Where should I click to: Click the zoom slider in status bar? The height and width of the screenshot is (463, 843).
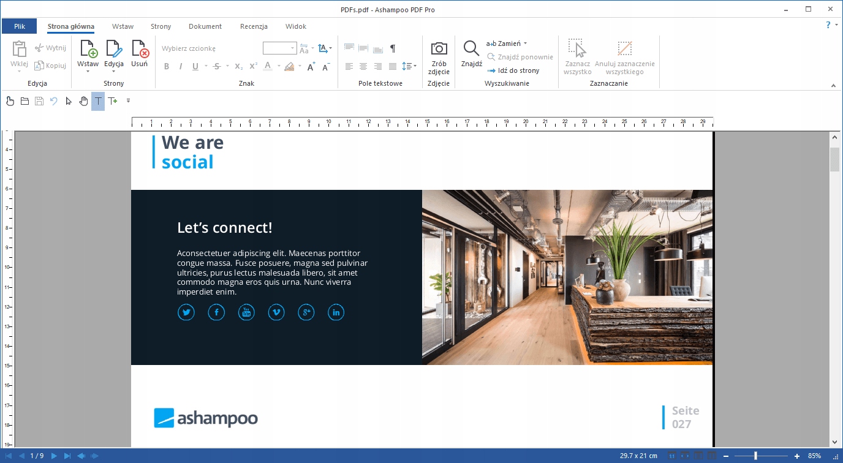coord(761,456)
